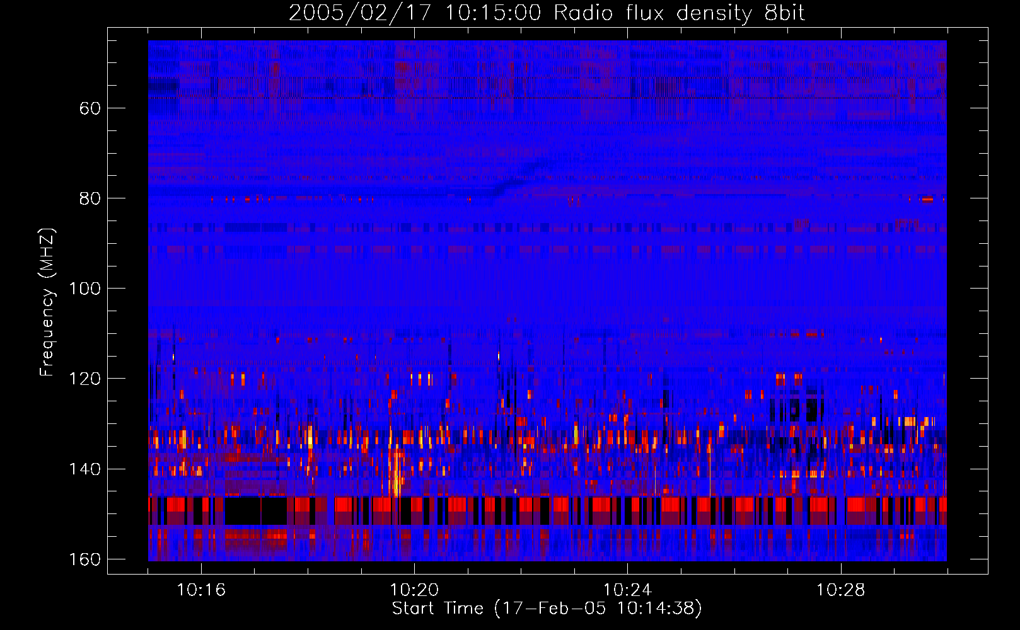Click the 'Frequency (MHZ)' y-axis label
The image size is (1020, 630).
pos(47,302)
